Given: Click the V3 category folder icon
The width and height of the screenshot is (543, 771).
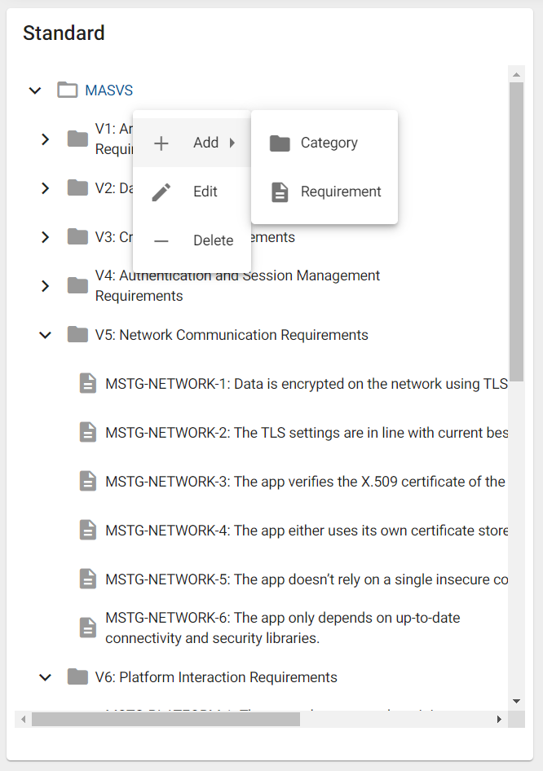Looking at the screenshot, I should click(77, 236).
